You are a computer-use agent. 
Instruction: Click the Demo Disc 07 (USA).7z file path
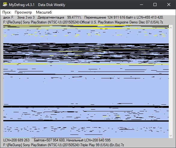coord(83,22)
